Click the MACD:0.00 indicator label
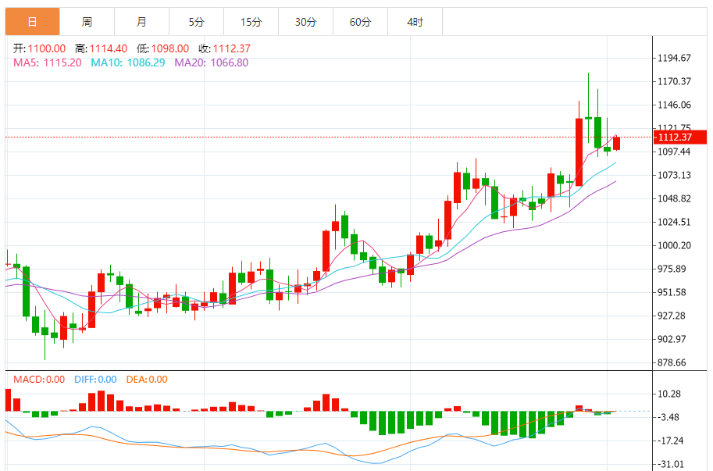Image resolution: width=713 pixels, height=471 pixels. 39,379
